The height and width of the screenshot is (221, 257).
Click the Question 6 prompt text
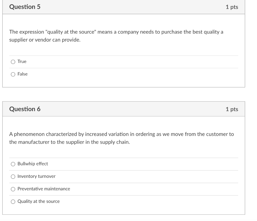[121, 138]
